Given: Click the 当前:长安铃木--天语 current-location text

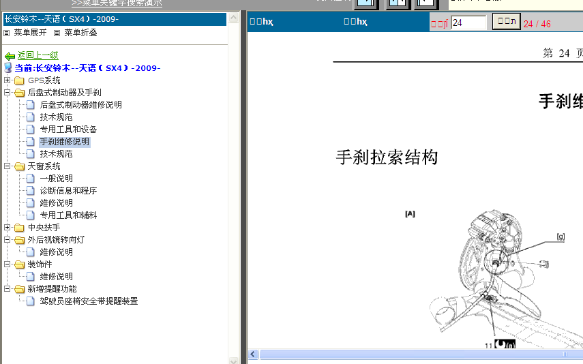Looking at the screenshot, I should [x=87, y=68].
